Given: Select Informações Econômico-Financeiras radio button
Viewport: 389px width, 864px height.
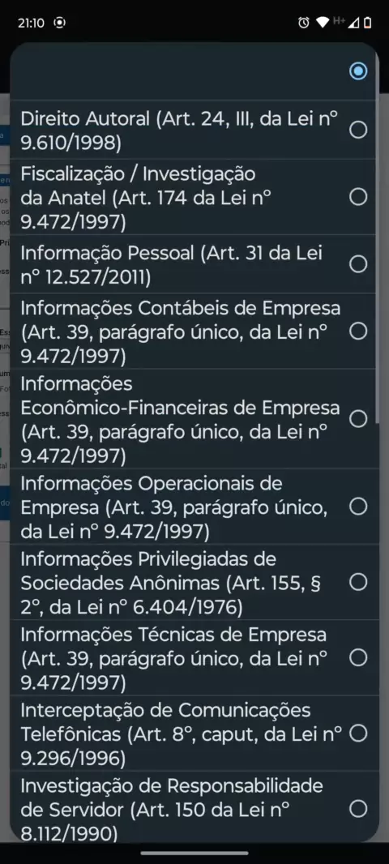Looking at the screenshot, I should pos(358,419).
